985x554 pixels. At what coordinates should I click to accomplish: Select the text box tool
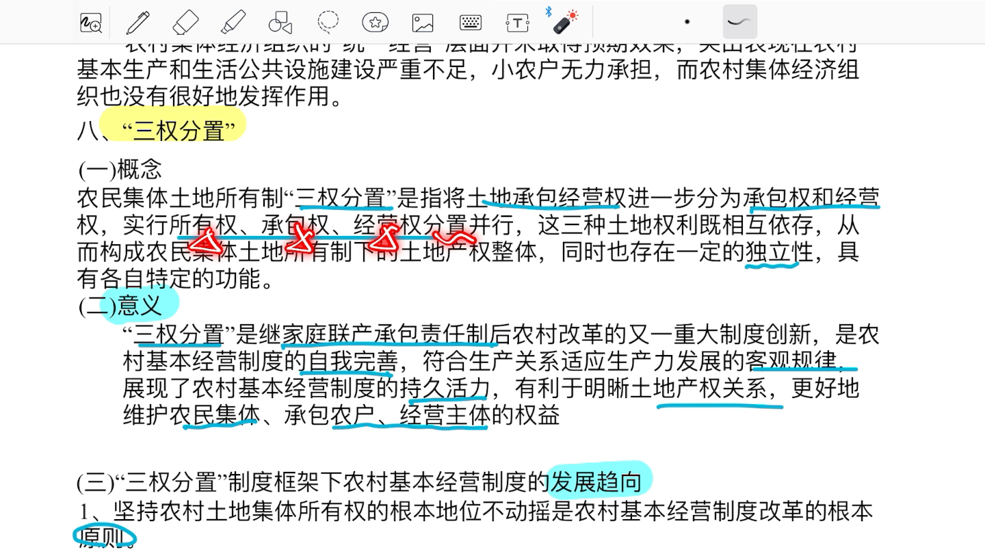[x=518, y=23]
